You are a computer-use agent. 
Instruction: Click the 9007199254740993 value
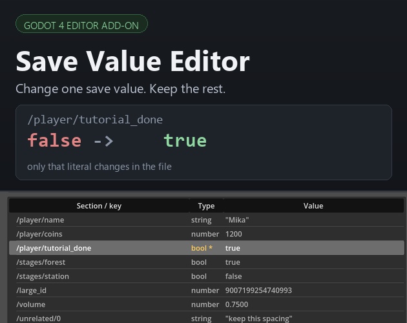pos(258,290)
